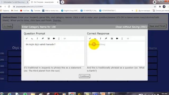Screen dimensions: 169x95
Task: Apply subscript in Question Prompt toolbar
Action: pyautogui.click(x=32, y=39)
